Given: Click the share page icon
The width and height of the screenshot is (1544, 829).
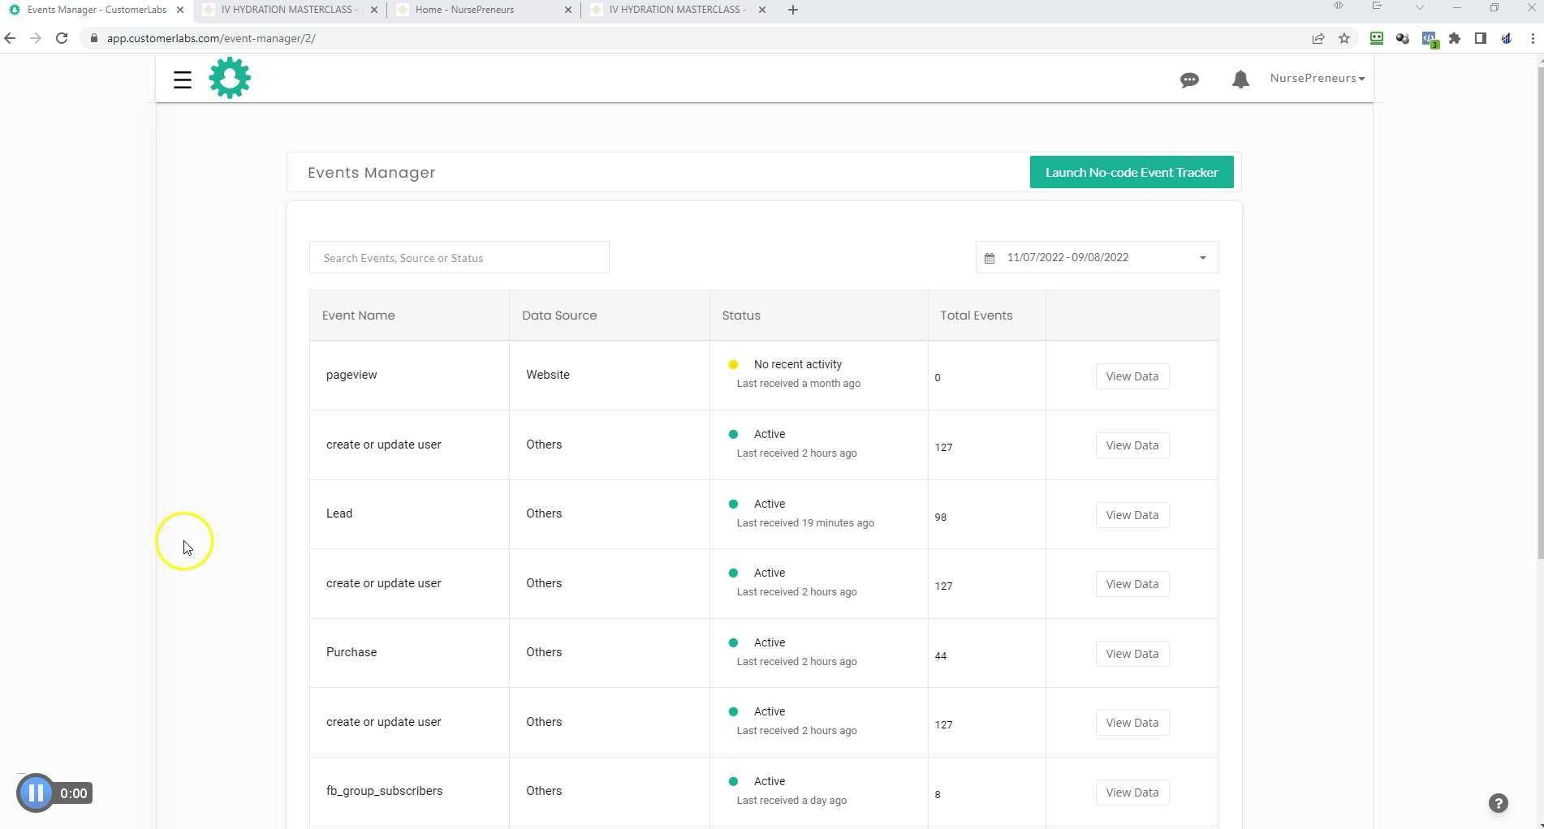Looking at the screenshot, I should [x=1318, y=38].
